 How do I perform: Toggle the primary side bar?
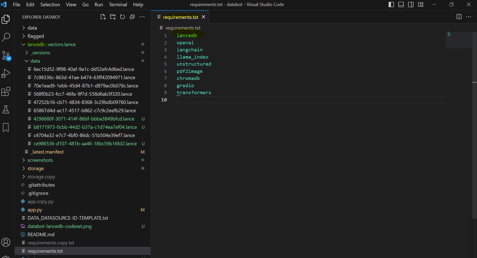point(391,5)
